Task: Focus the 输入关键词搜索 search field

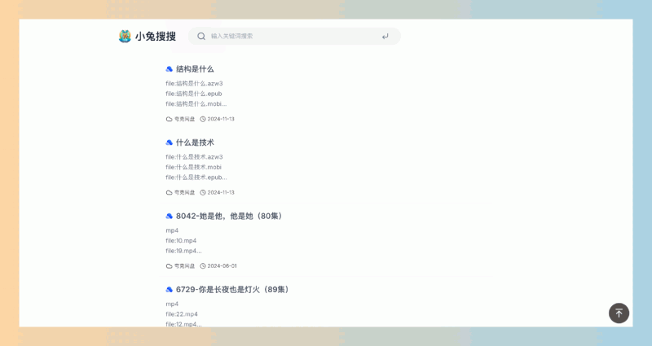Action: [x=294, y=36]
